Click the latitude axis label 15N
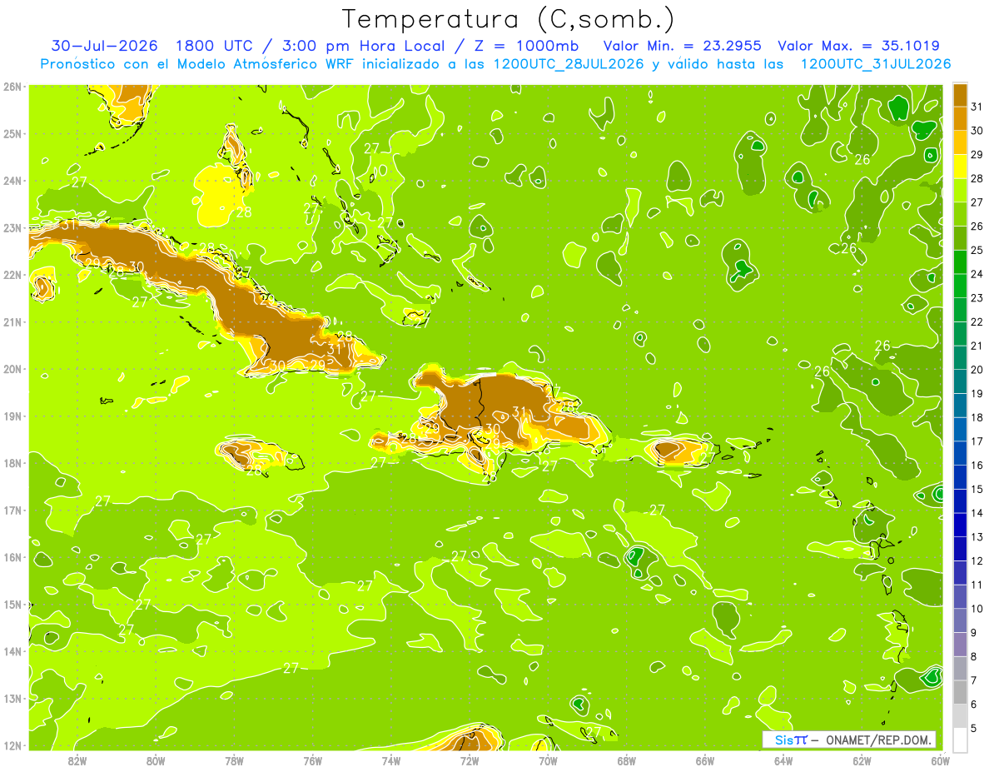 pyautogui.click(x=12, y=604)
